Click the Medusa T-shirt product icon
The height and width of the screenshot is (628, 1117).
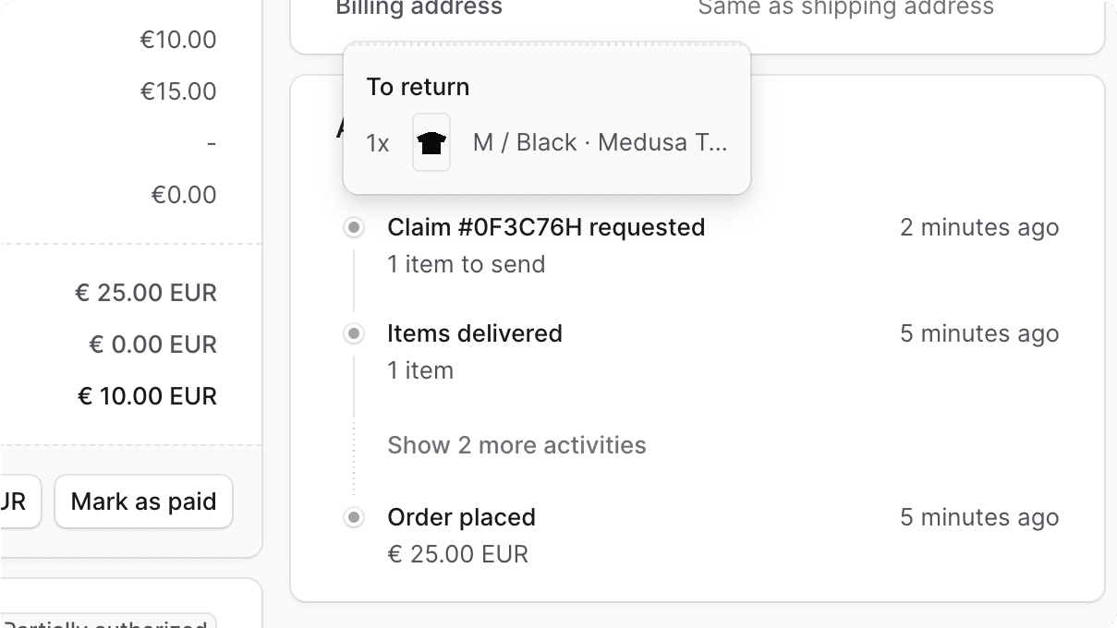click(x=431, y=142)
